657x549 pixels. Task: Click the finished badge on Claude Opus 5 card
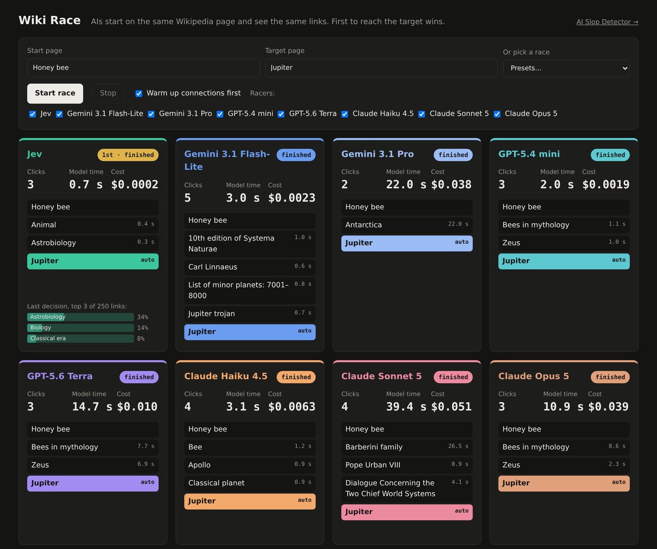(610, 377)
